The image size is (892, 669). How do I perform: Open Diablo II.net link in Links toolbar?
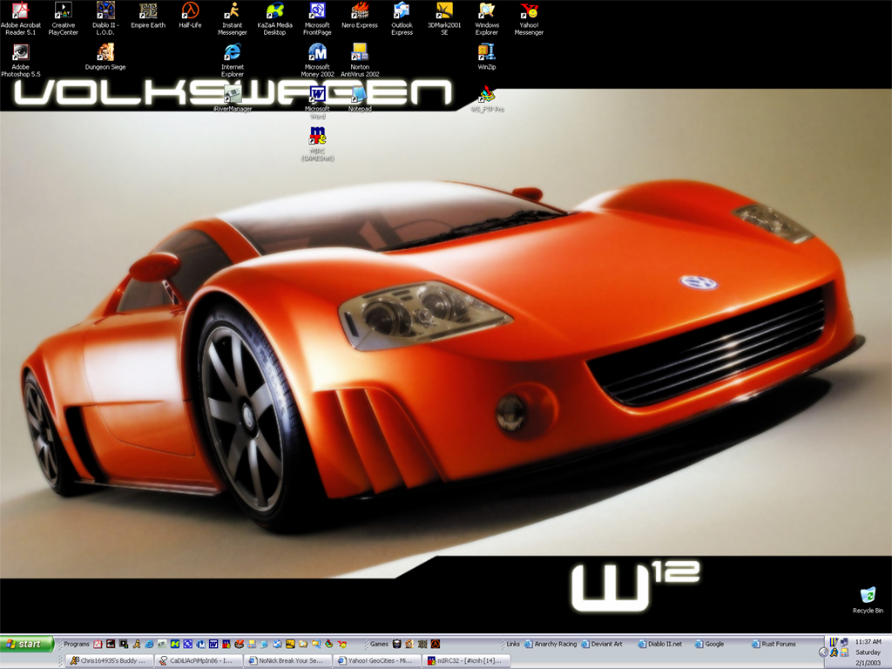(x=660, y=644)
